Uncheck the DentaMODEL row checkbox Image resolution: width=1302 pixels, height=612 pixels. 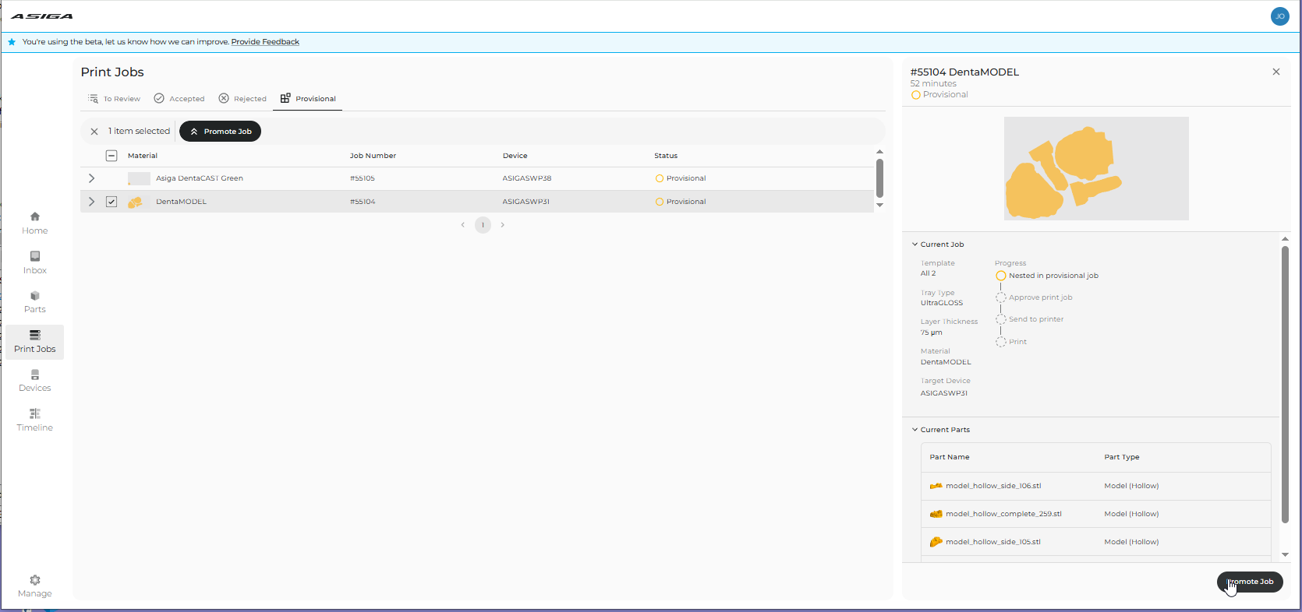pyautogui.click(x=111, y=202)
